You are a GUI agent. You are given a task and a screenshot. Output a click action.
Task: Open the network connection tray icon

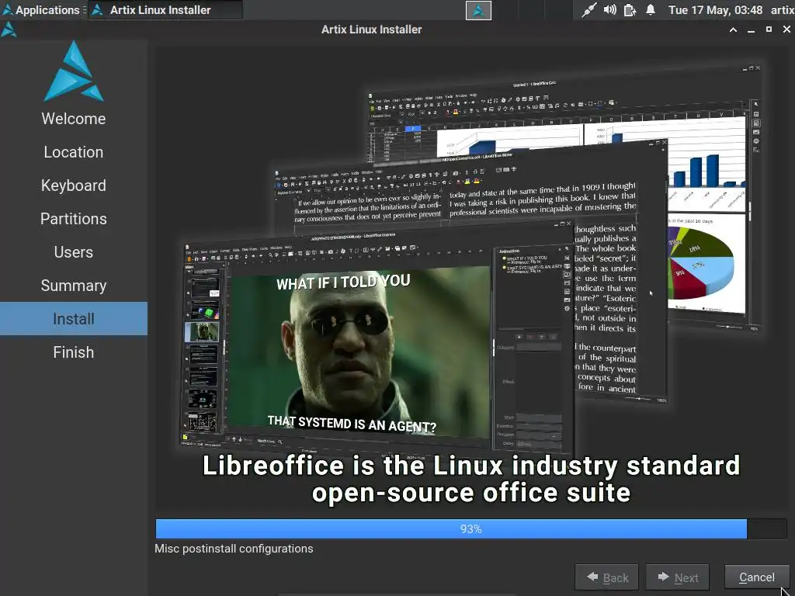(588, 10)
